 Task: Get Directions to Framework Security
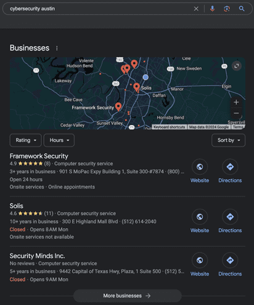pyautogui.click(x=230, y=167)
